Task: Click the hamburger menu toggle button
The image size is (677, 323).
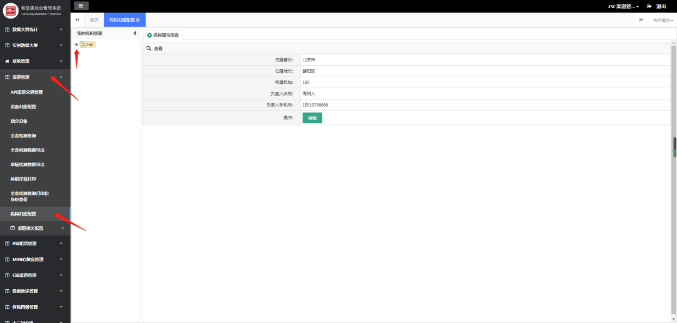Action: tap(81, 5)
